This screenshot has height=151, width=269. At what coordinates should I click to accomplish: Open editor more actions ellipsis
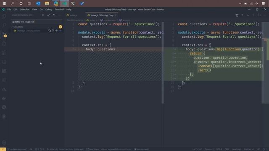(264, 15)
